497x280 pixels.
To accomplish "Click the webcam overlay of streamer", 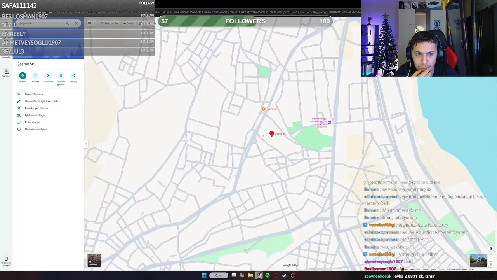I will tap(429, 38).
